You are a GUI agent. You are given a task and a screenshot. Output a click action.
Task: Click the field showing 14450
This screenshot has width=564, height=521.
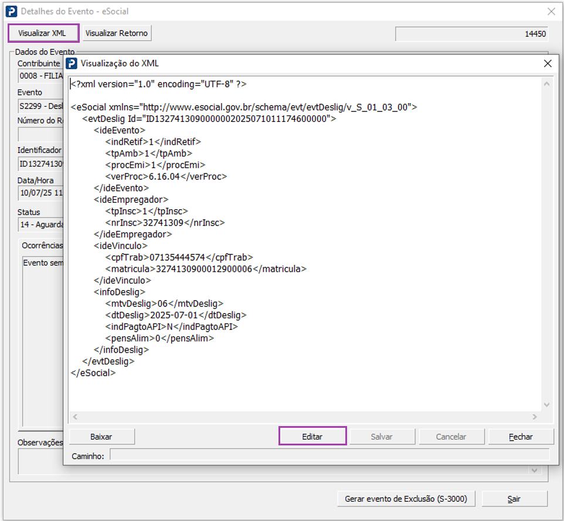click(471, 34)
